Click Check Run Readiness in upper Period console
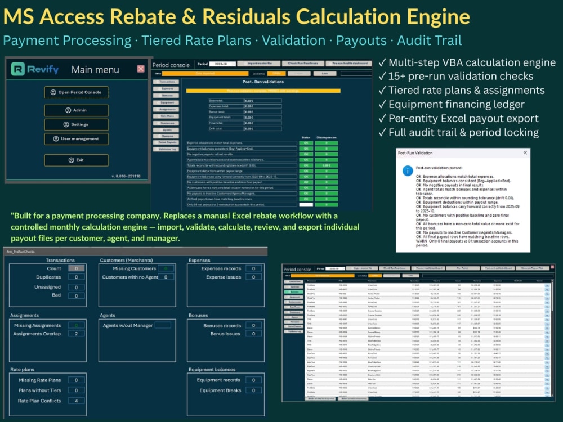The width and height of the screenshot is (563, 422). point(303,64)
